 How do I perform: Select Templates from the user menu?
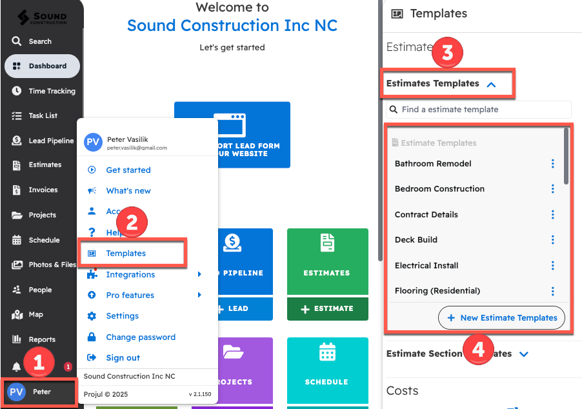tap(126, 254)
